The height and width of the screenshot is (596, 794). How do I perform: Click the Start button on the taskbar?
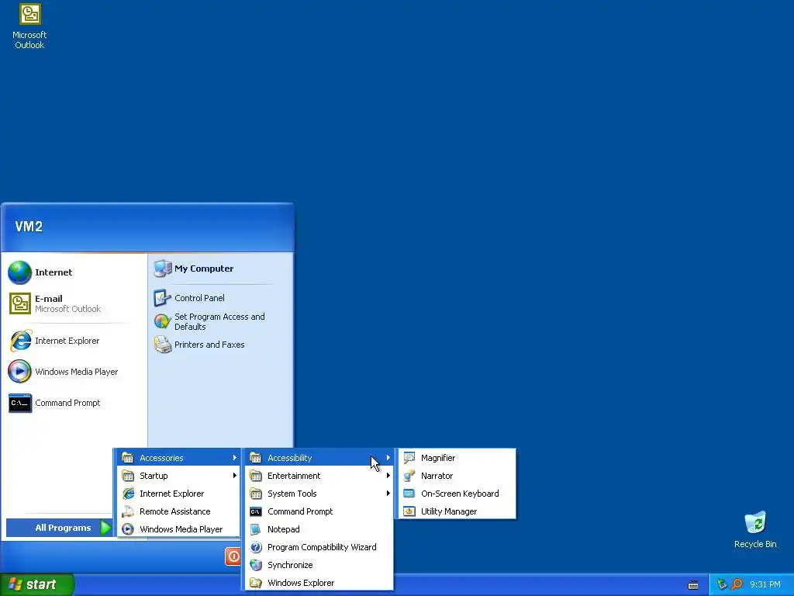pyautogui.click(x=36, y=584)
